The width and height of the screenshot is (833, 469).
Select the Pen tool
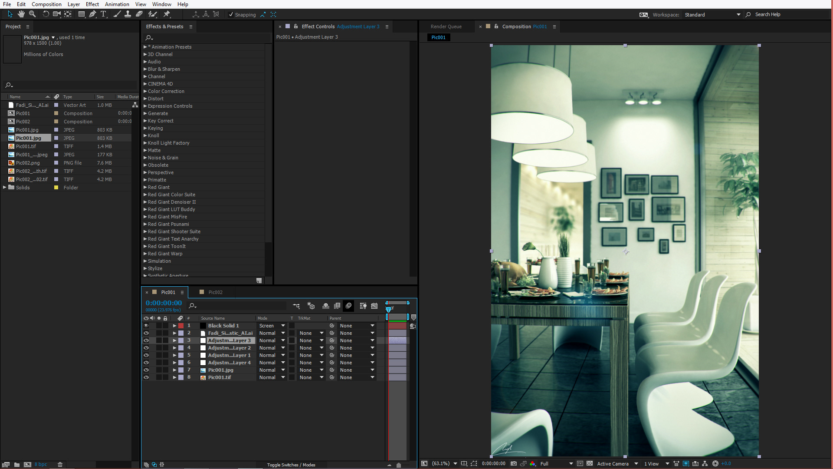point(92,14)
